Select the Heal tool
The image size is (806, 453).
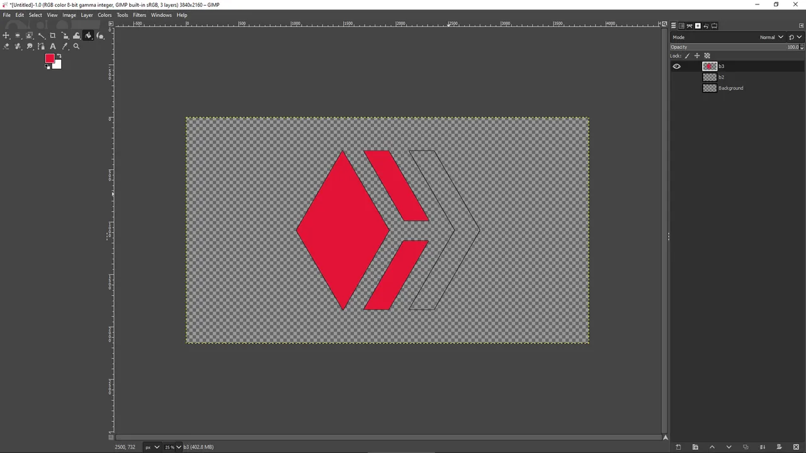tap(18, 46)
